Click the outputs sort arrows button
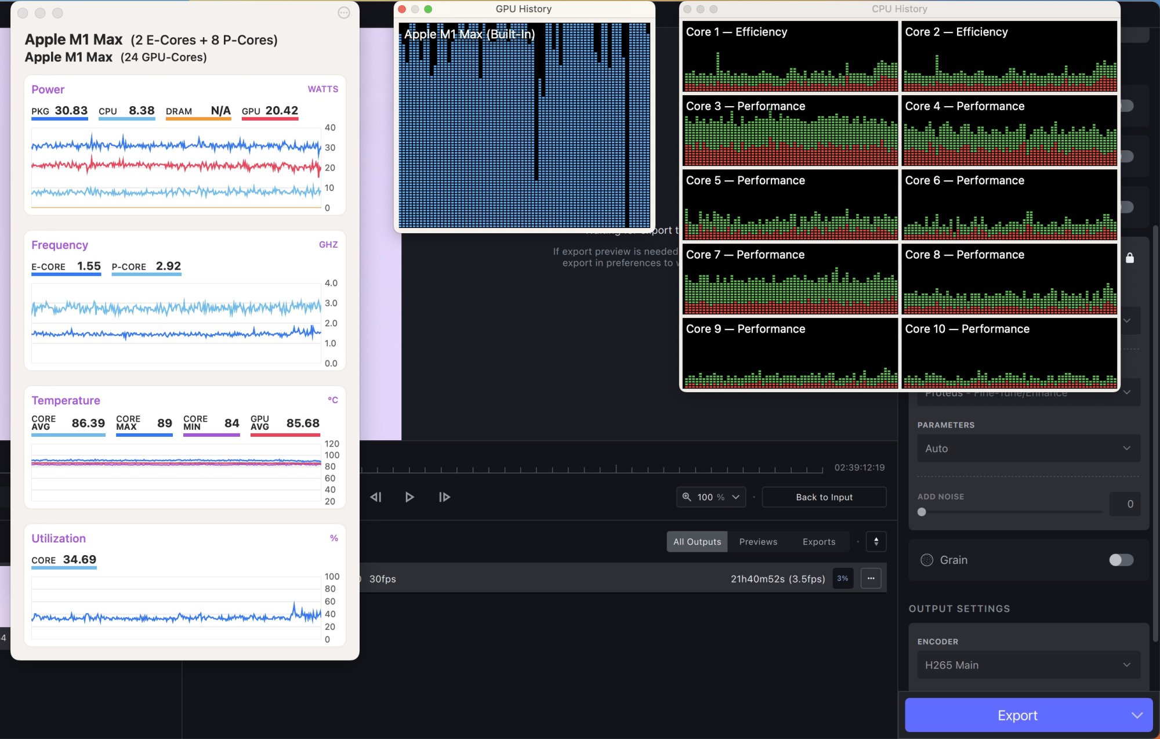Image resolution: width=1160 pixels, height=739 pixels. (x=876, y=541)
